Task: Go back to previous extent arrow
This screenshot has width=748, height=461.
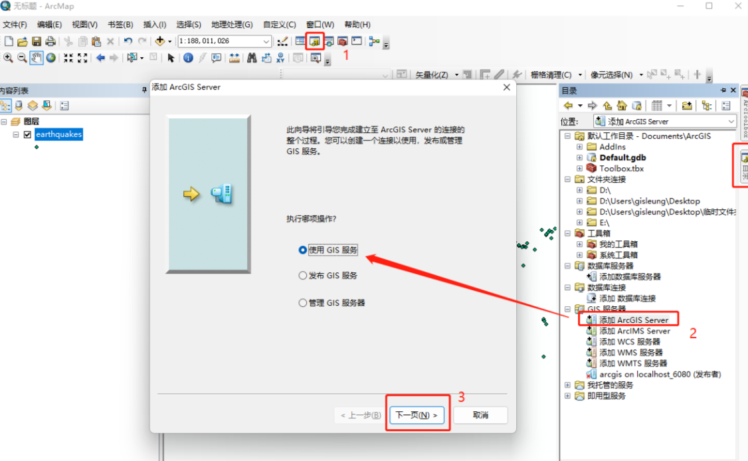Action: pyautogui.click(x=100, y=58)
